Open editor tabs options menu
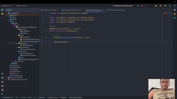The image size is (177, 99). pyautogui.click(x=170, y=10)
